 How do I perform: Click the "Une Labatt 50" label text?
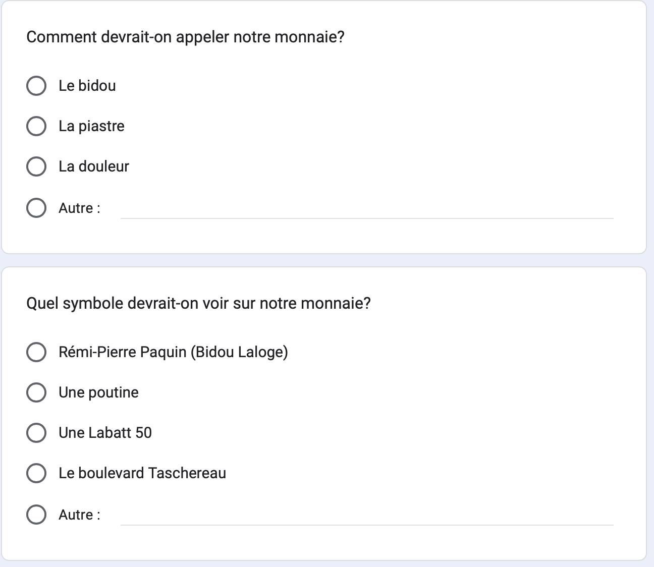[105, 433]
